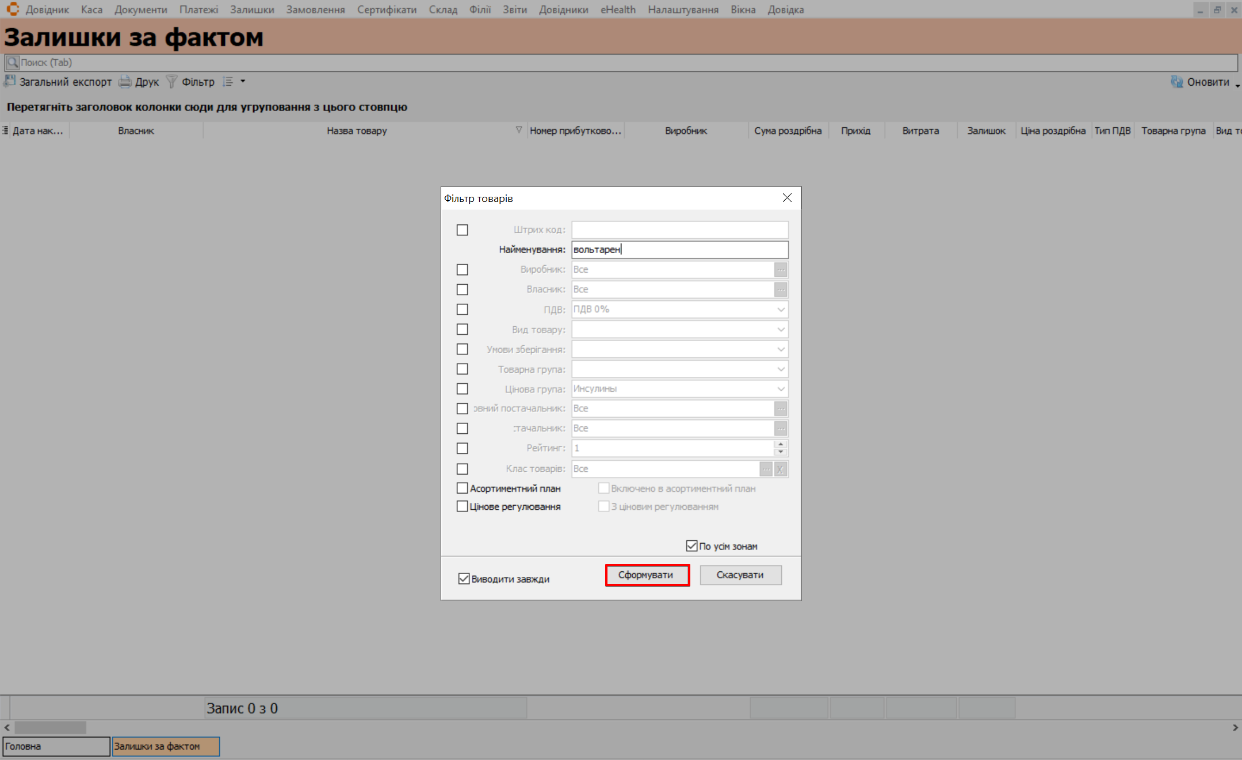Open the Звіти menu
1242x760 pixels.
tap(514, 10)
